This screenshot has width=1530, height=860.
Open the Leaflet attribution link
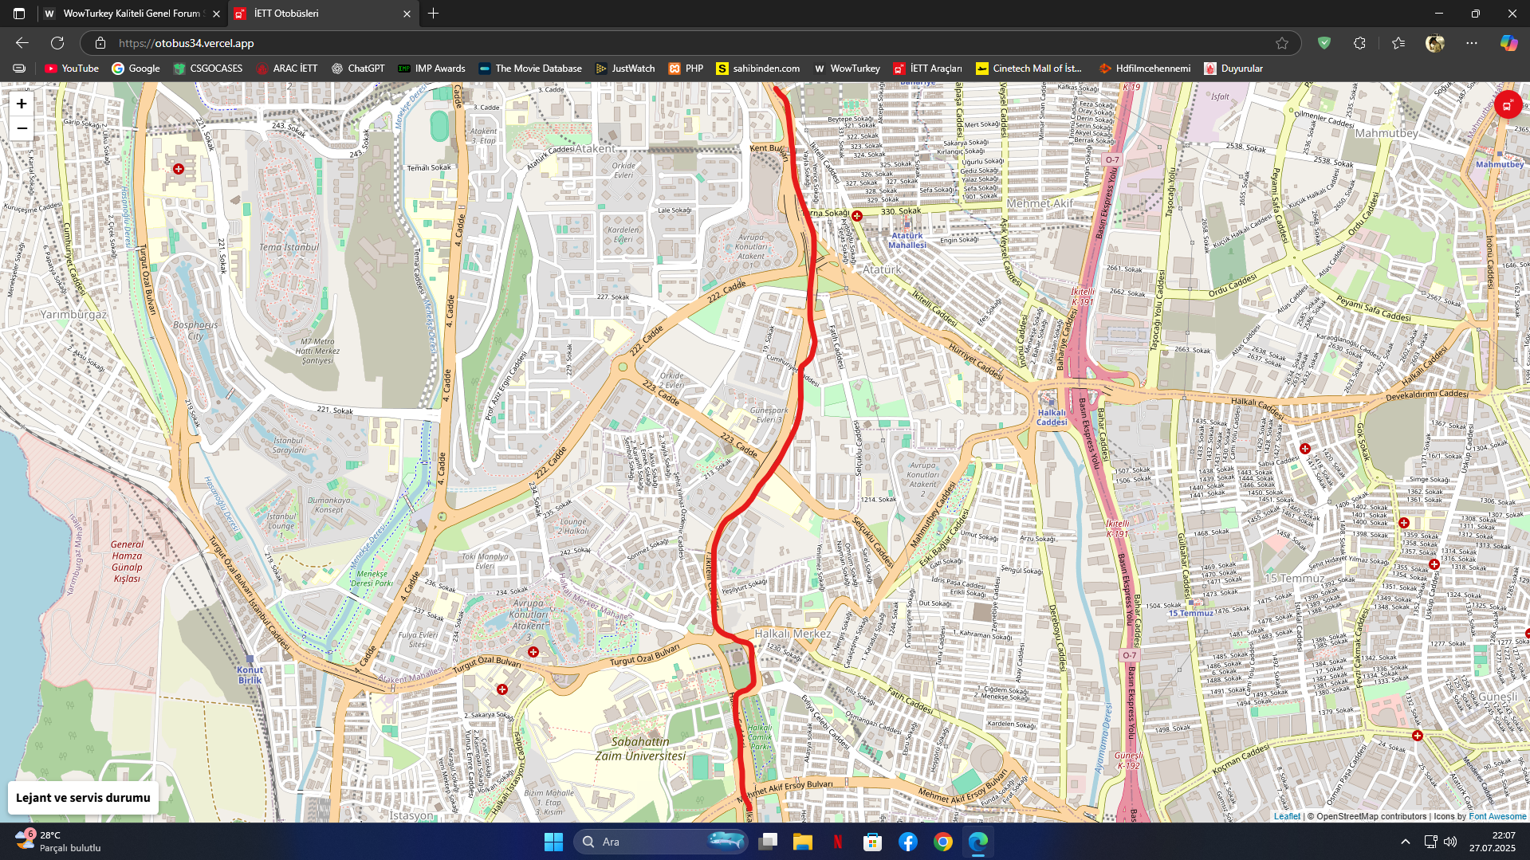click(x=1286, y=816)
